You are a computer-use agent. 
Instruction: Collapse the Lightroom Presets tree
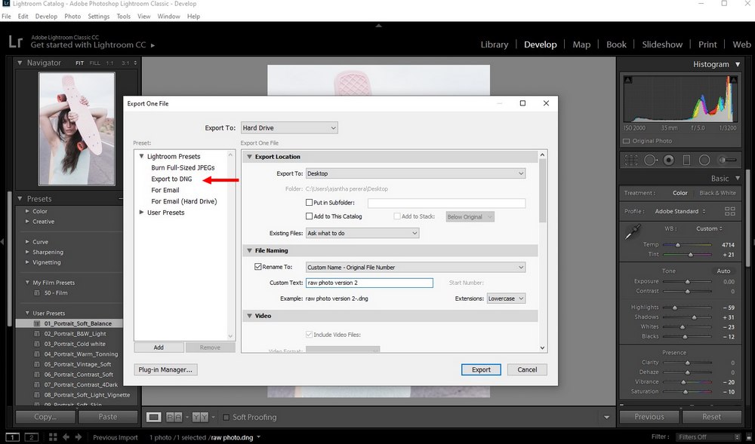pyautogui.click(x=142, y=156)
